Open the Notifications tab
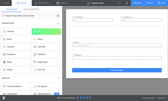Image resolution: width=168 pixels, height=101 pixels. pyautogui.click(x=42, y=3)
